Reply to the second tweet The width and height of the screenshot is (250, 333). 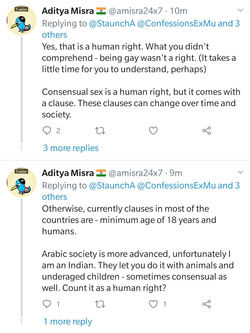click(x=47, y=304)
